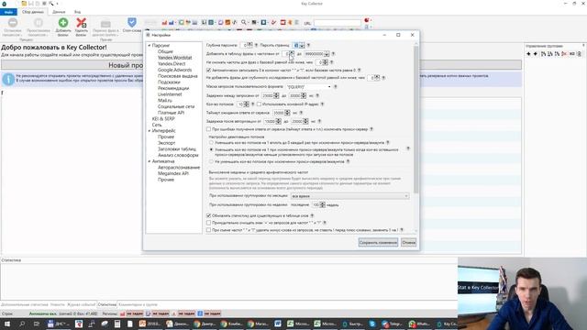This screenshot has width=587, height=330.
Task: Click the magnifier search icon in toolbar
Action: pyautogui.click(x=244, y=22)
